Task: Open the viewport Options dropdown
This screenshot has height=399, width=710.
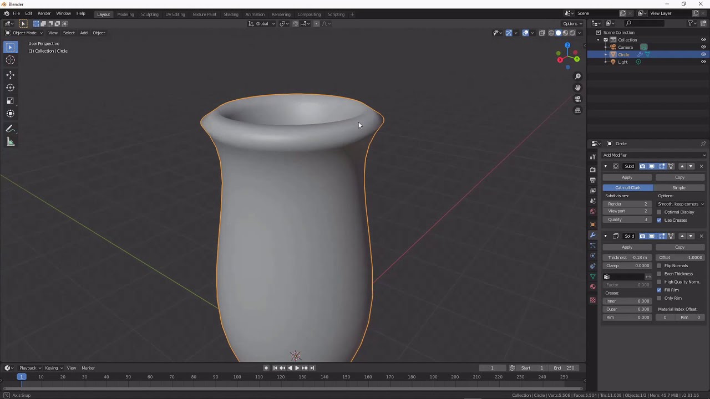Action: click(572, 24)
